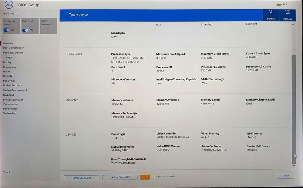Click the Video Controller Intel Iris Xe text
Viewport: 303px width, 188px height.
(173, 137)
